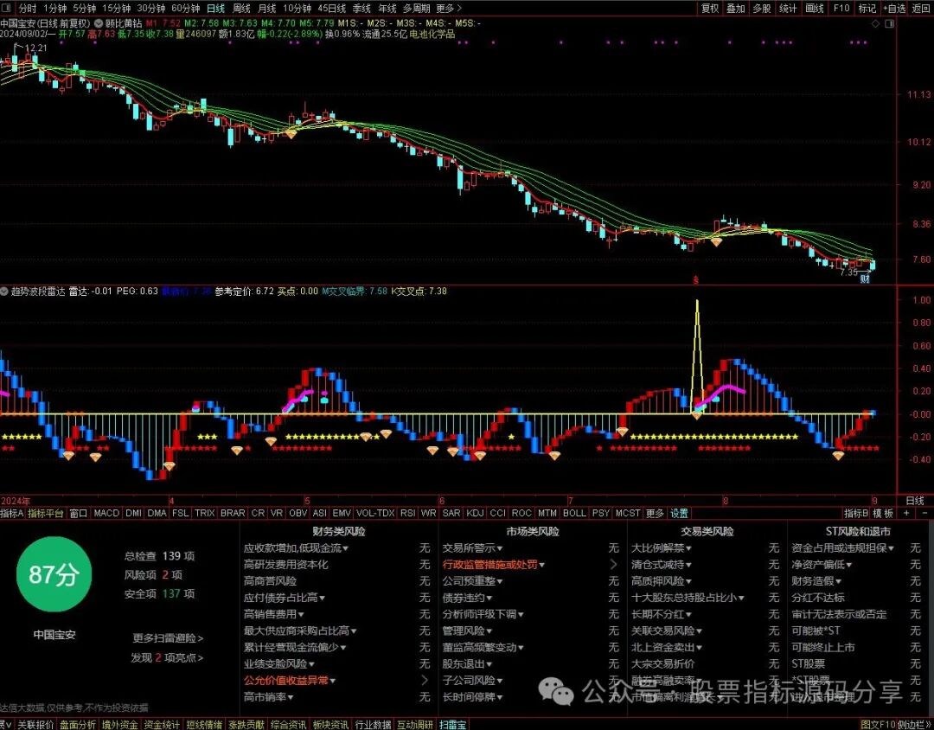The width and height of the screenshot is (934, 730).
Task: Click 更多 in the indicator bar
Action: click(655, 513)
